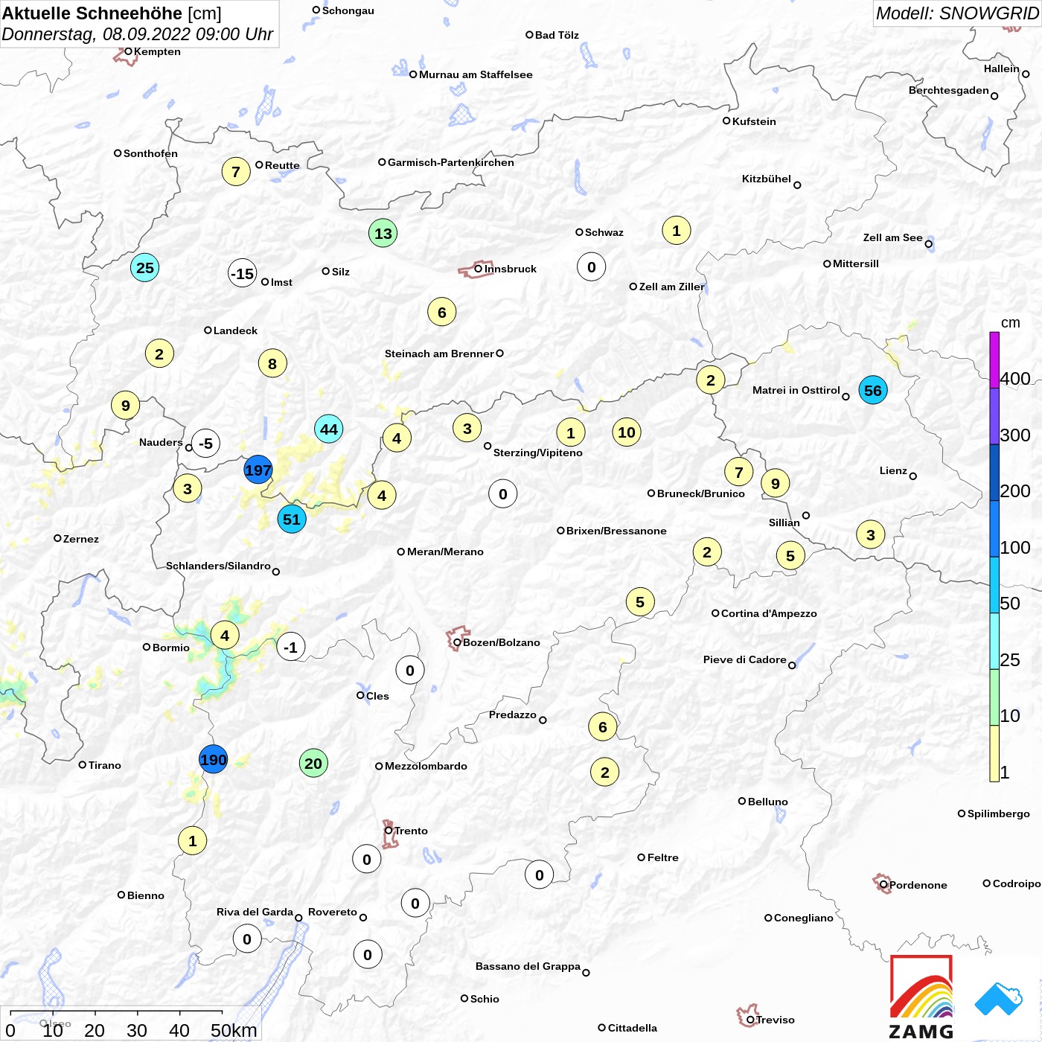Select the light cyan 25 cm legend segment

tap(994, 641)
